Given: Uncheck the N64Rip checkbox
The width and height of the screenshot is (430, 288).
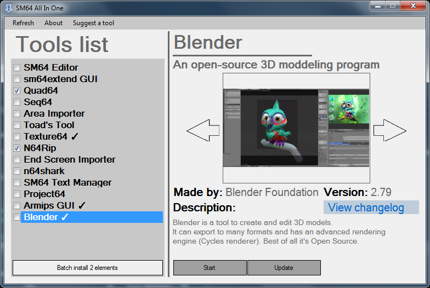Looking at the screenshot, I should pos(16,148).
